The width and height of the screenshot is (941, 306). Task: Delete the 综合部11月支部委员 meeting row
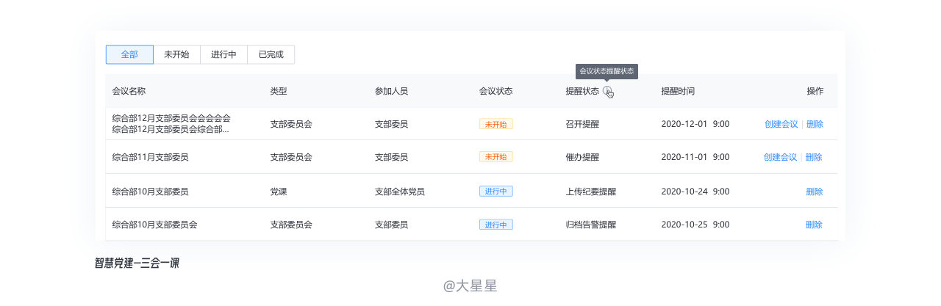click(814, 157)
